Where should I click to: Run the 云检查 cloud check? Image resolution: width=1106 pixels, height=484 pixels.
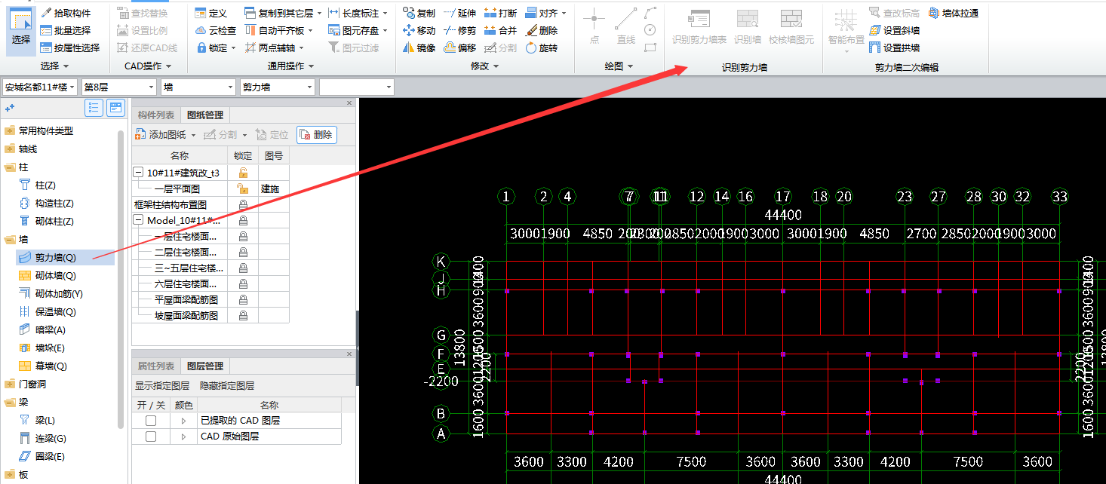click(215, 30)
